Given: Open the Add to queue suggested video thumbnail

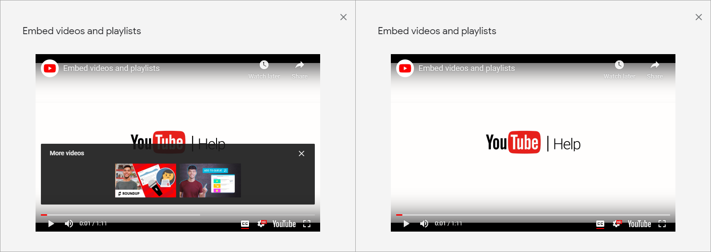Looking at the screenshot, I should pos(210,181).
